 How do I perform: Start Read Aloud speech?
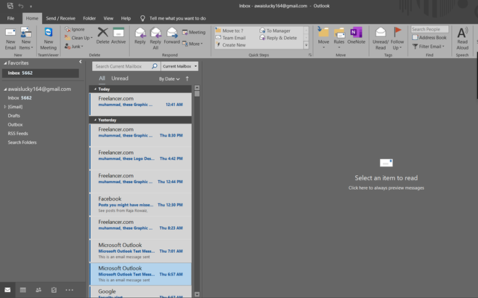[462, 39]
